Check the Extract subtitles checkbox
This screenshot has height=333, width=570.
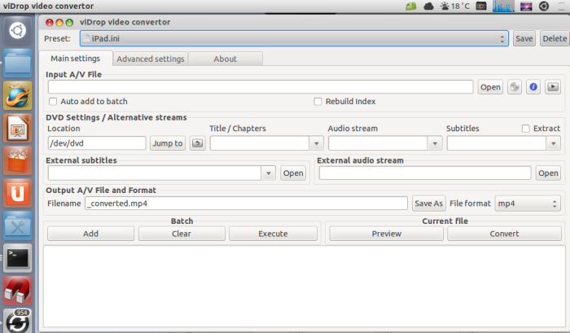[525, 129]
